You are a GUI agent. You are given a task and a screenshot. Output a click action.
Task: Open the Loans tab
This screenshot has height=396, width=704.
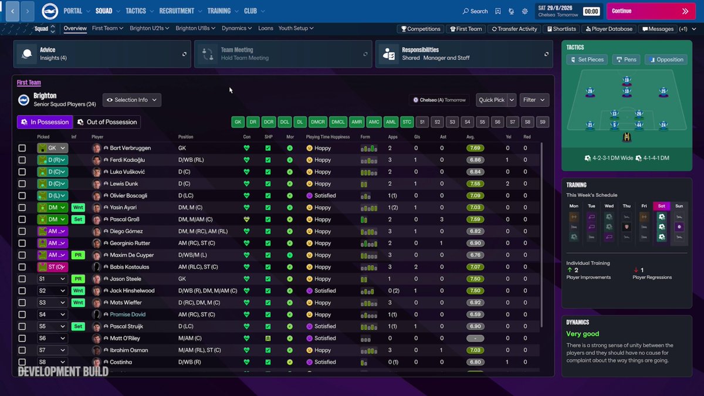click(266, 28)
